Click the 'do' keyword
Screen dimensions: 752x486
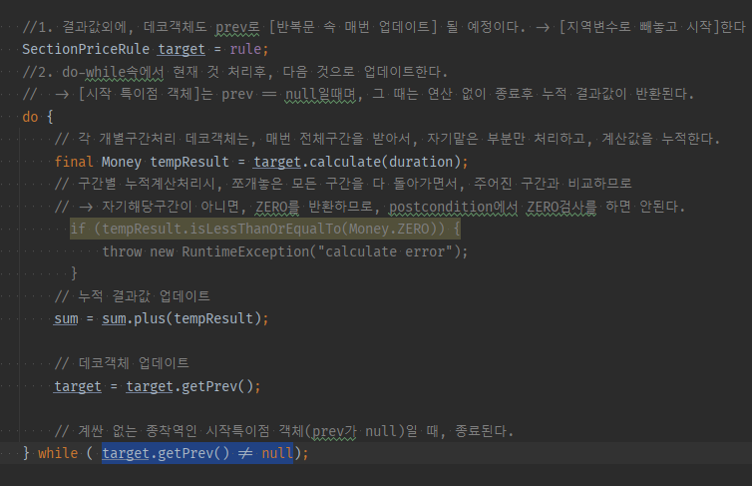tap(30, 117)
